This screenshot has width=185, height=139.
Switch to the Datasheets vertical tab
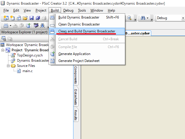(76, 97)
